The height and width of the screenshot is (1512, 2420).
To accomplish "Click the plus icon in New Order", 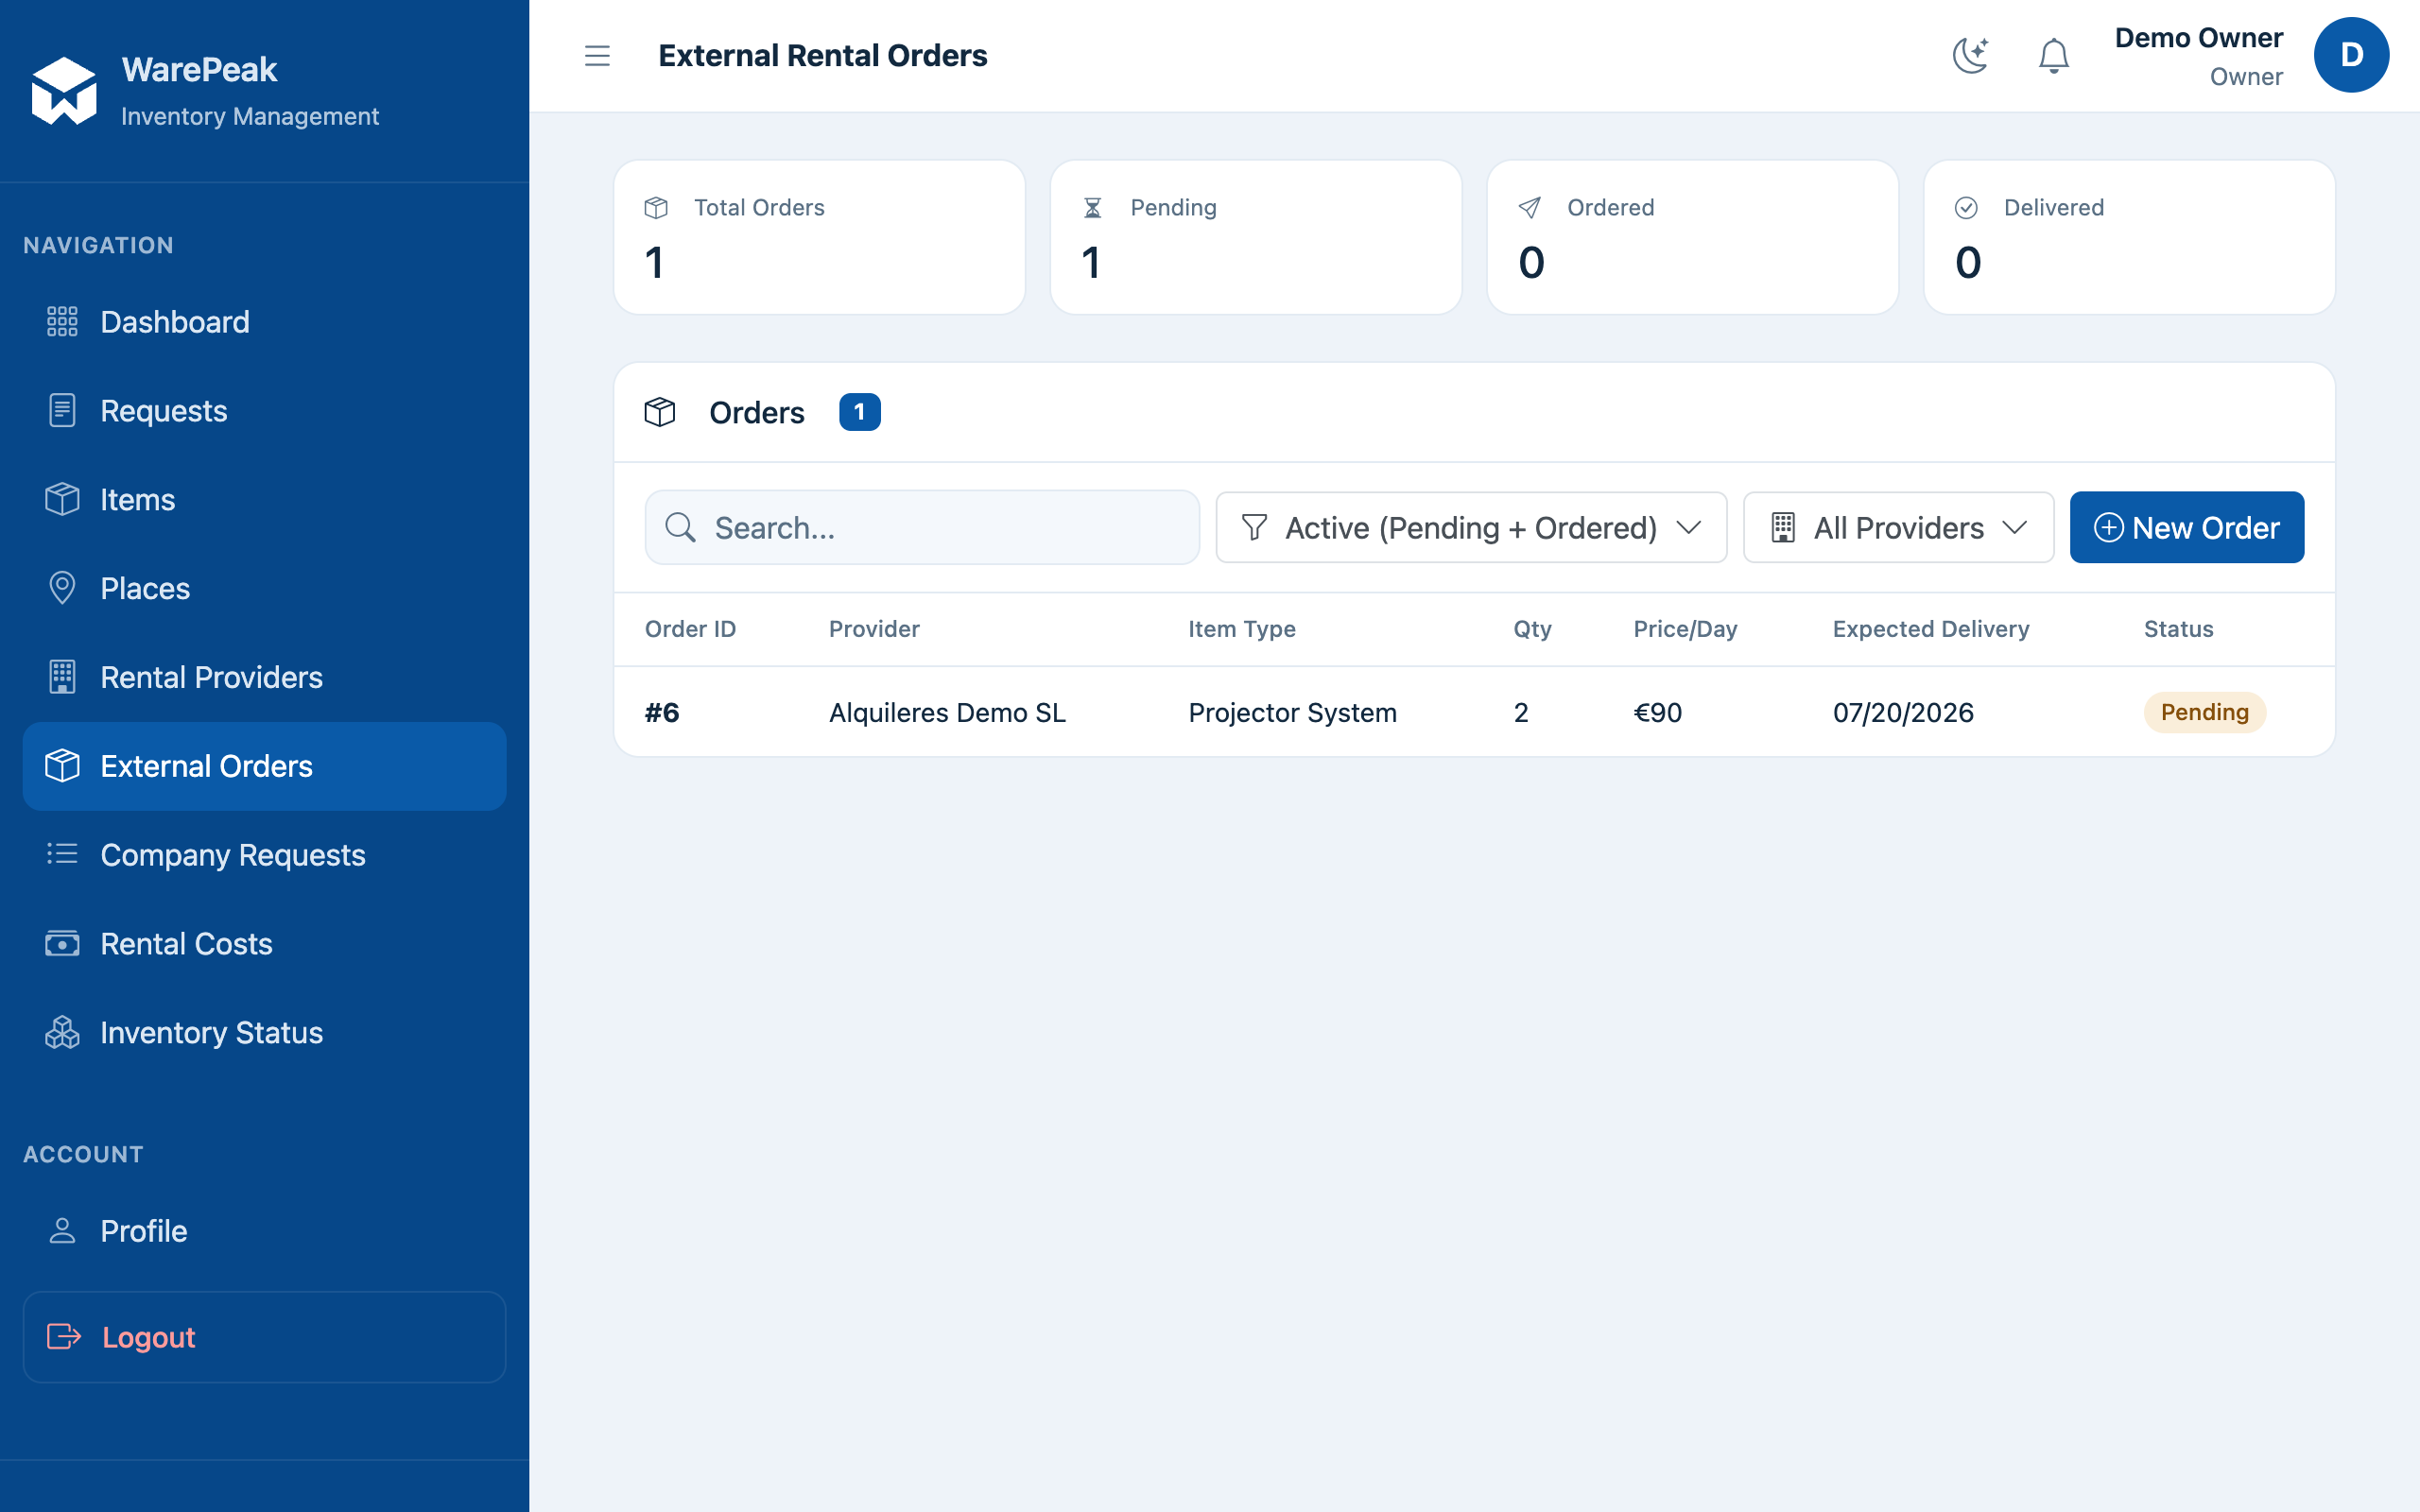I will pyautogui.click(x=2108, y=527).
